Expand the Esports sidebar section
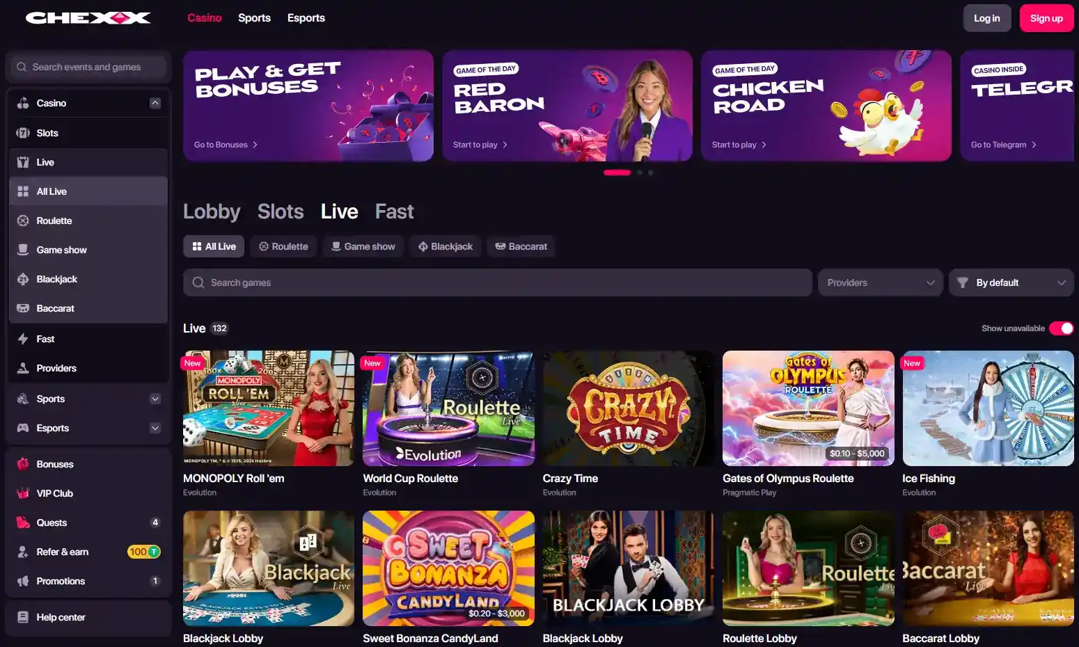The width and height of the screenshot is (1079, 647). 155,428
